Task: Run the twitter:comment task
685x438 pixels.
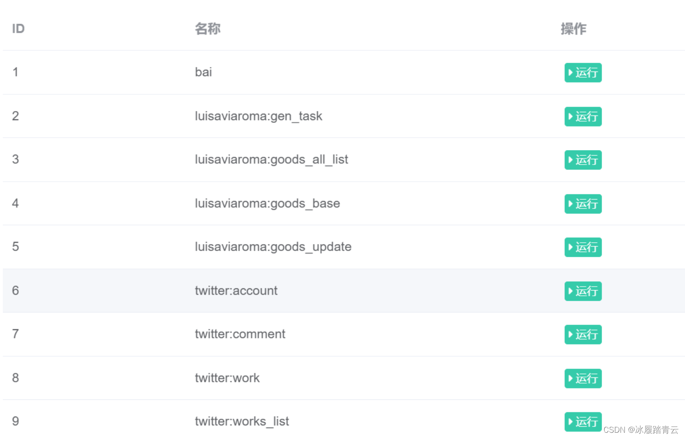Action: 583,334
